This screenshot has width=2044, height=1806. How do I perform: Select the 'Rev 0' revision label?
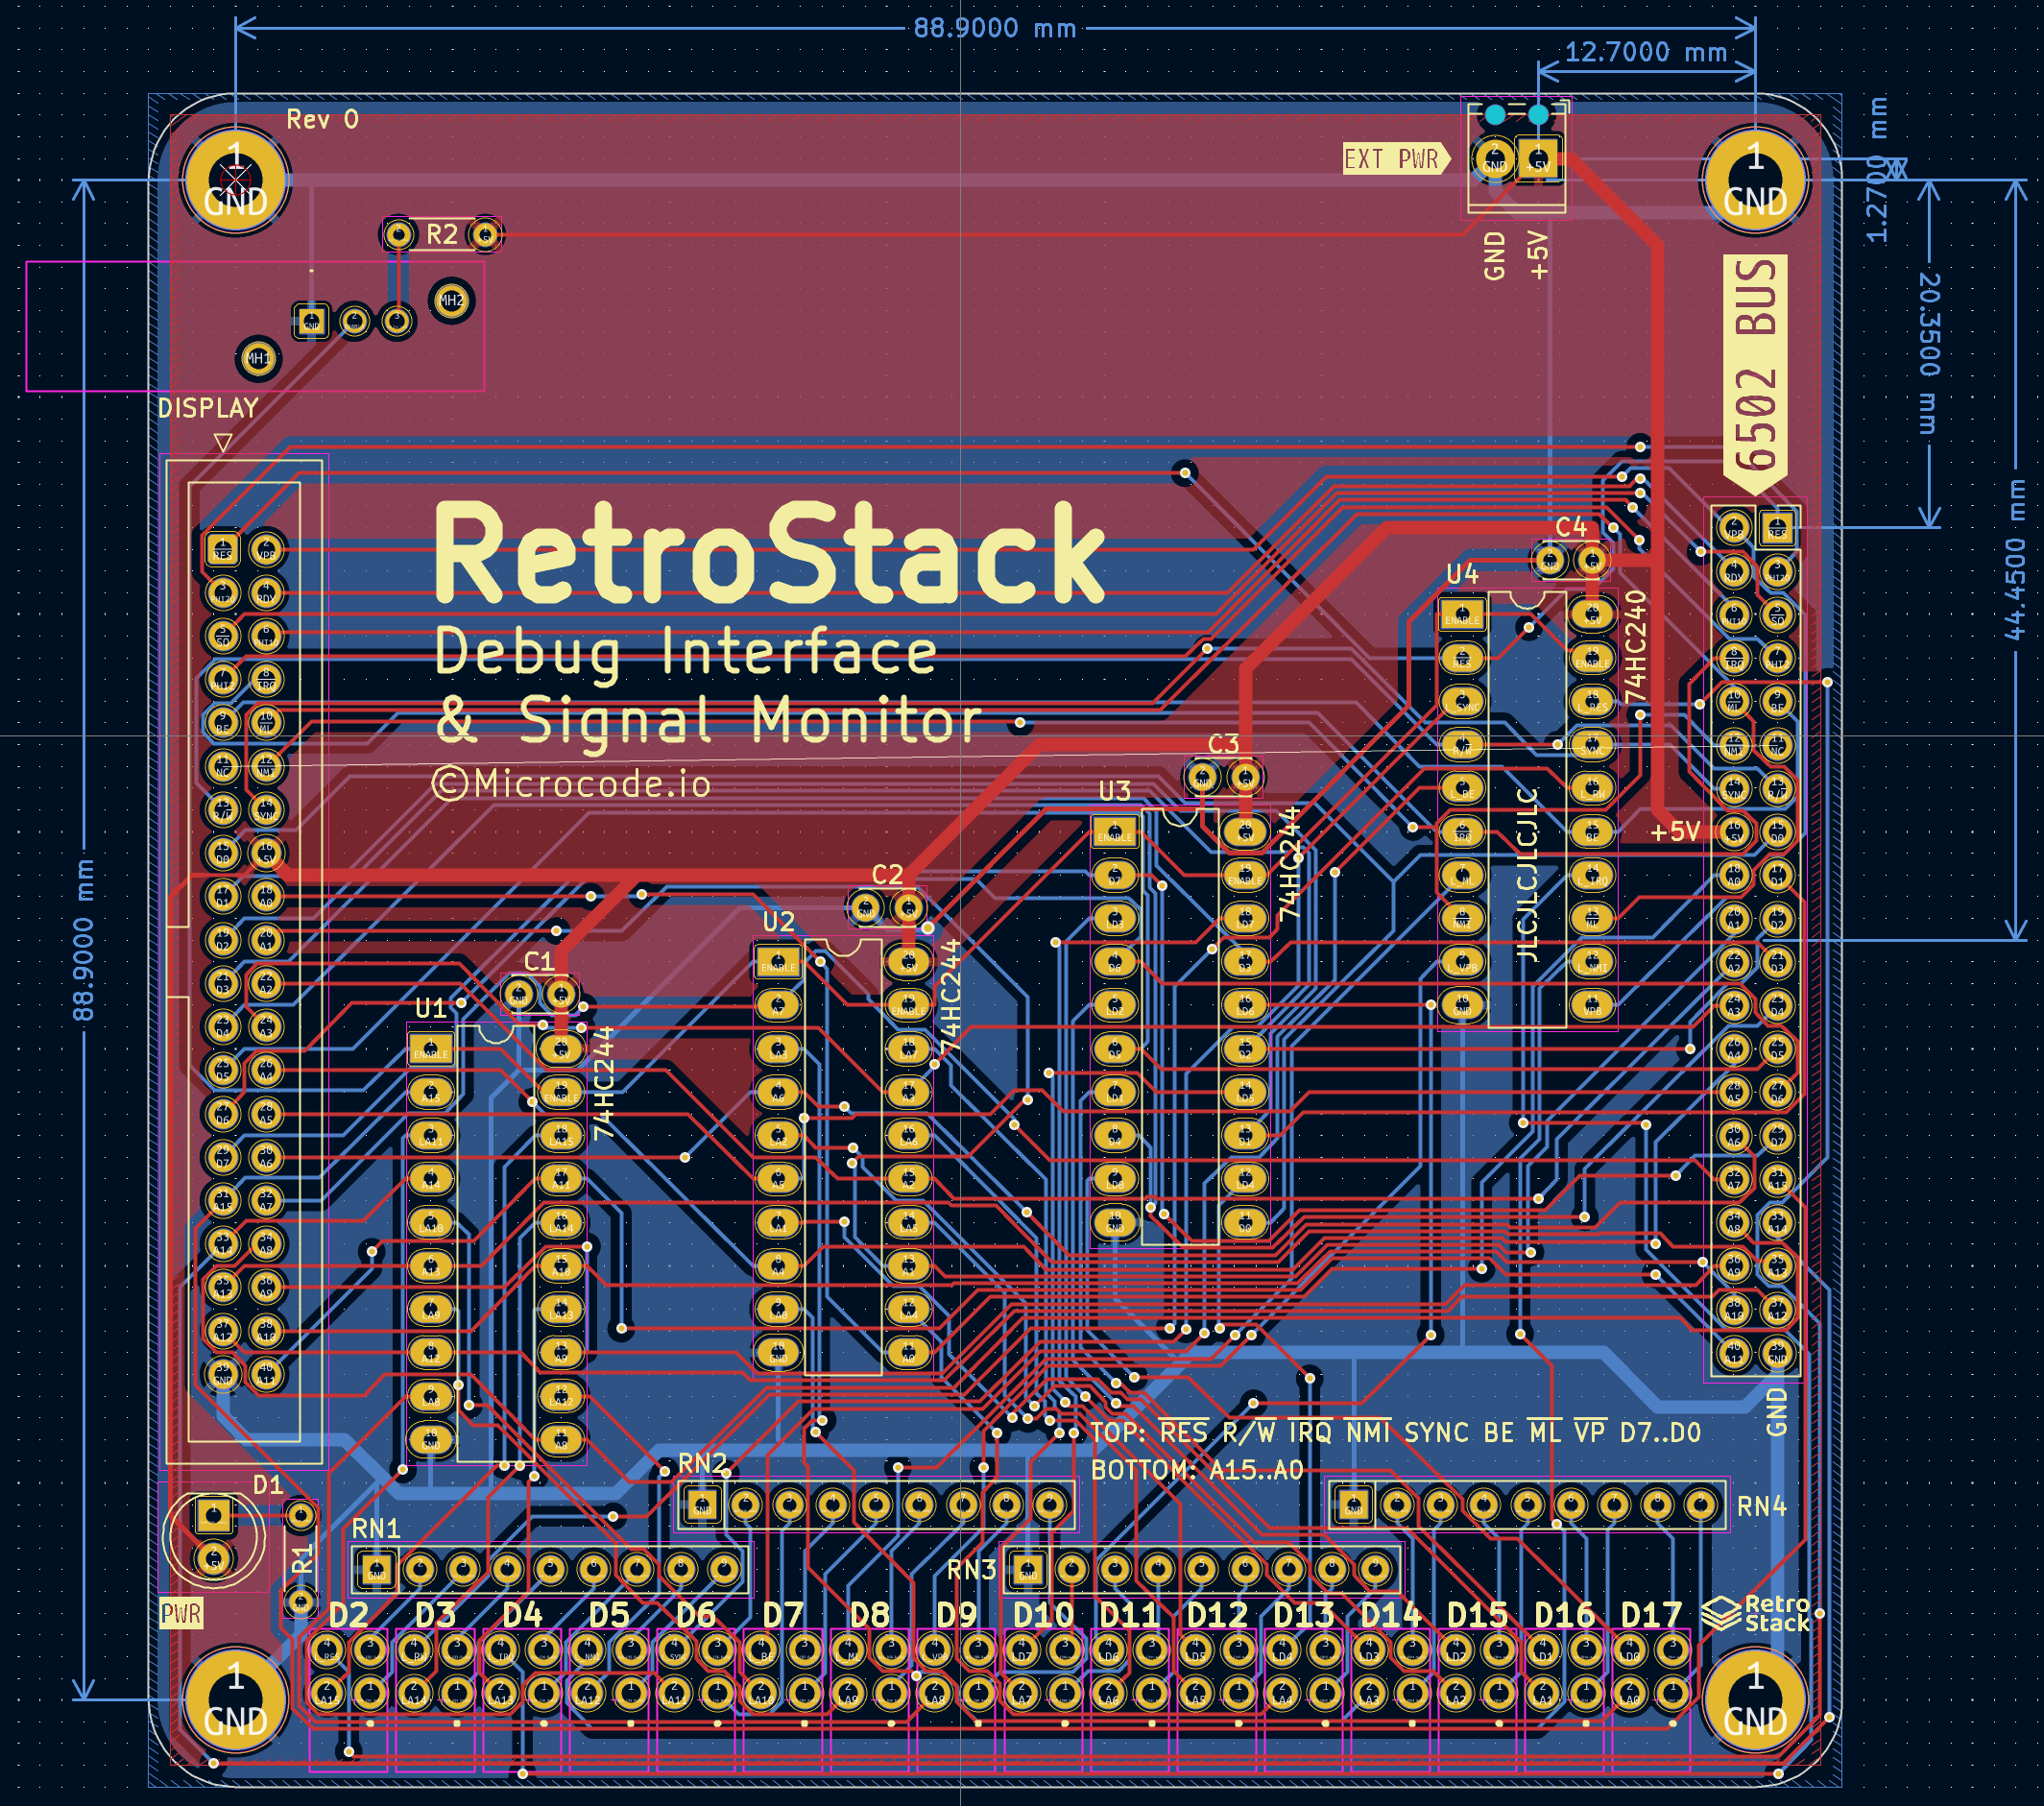[x=322, y=120]
